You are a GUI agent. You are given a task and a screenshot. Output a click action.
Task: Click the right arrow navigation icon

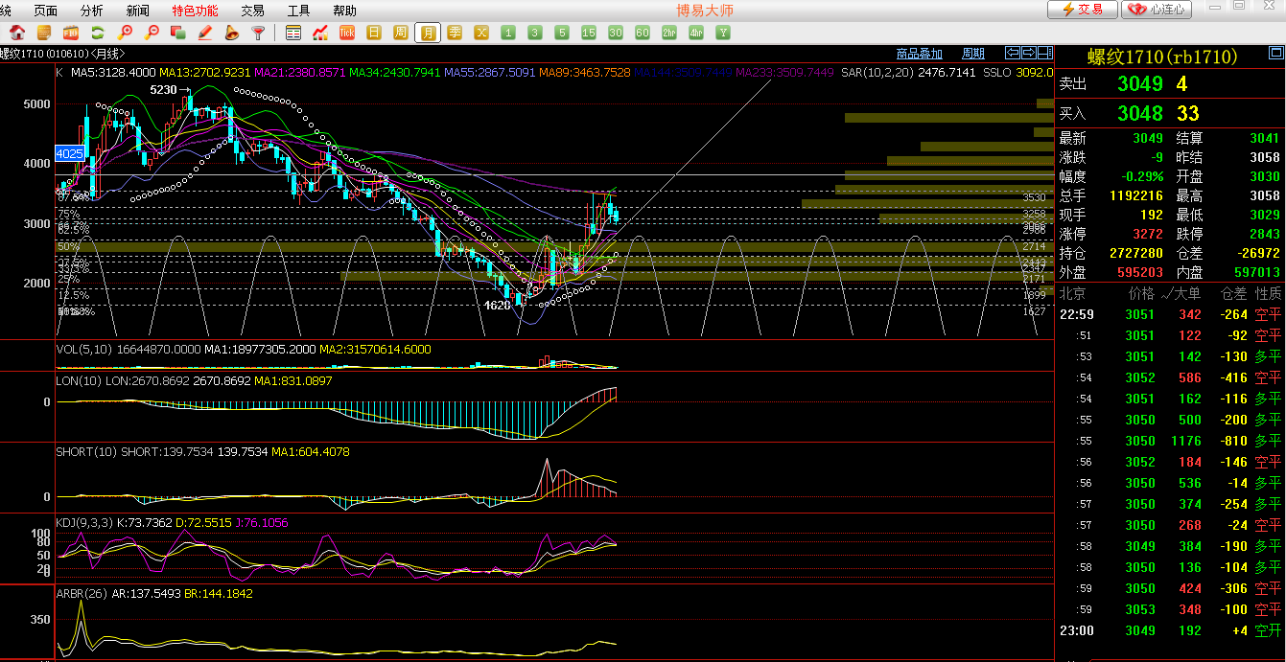[x=1029, y=53]
